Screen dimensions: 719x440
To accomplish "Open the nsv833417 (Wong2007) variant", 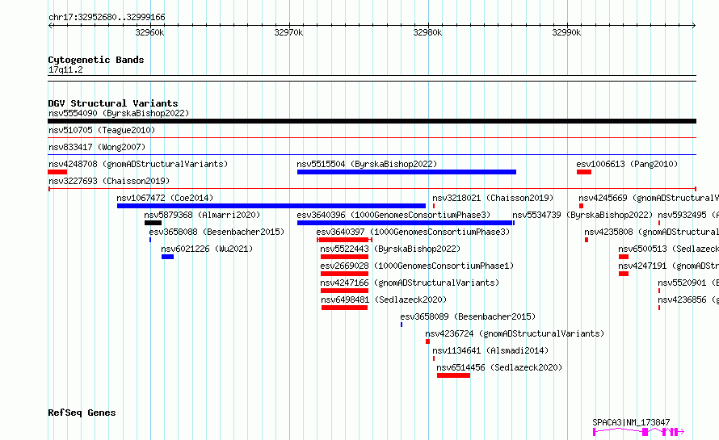I will 97,147.
